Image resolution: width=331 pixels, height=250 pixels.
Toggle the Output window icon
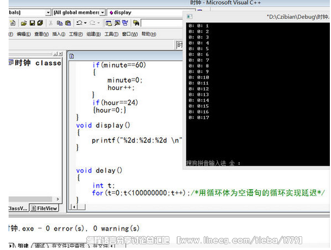pos(117,23)
